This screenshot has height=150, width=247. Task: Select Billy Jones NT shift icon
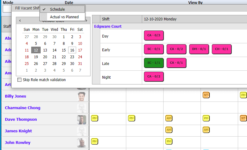206,95
